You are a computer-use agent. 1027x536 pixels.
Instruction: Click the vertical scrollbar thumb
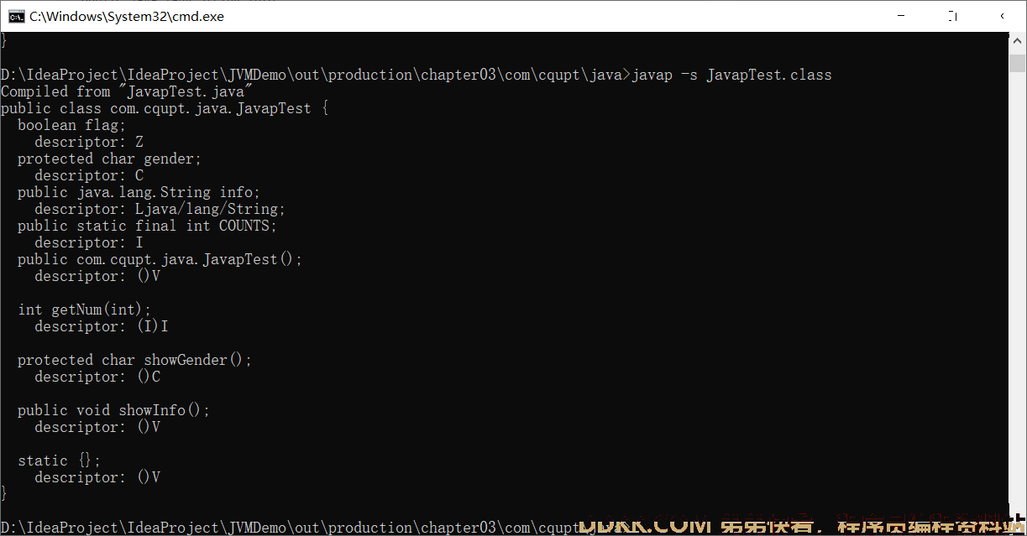pyautogui.click(x=1018, y=64)
